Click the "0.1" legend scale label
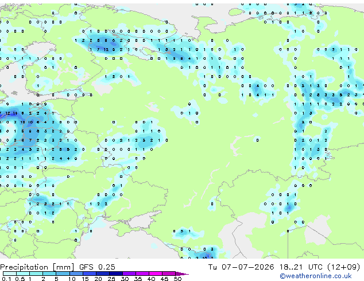 click(6, 279)
